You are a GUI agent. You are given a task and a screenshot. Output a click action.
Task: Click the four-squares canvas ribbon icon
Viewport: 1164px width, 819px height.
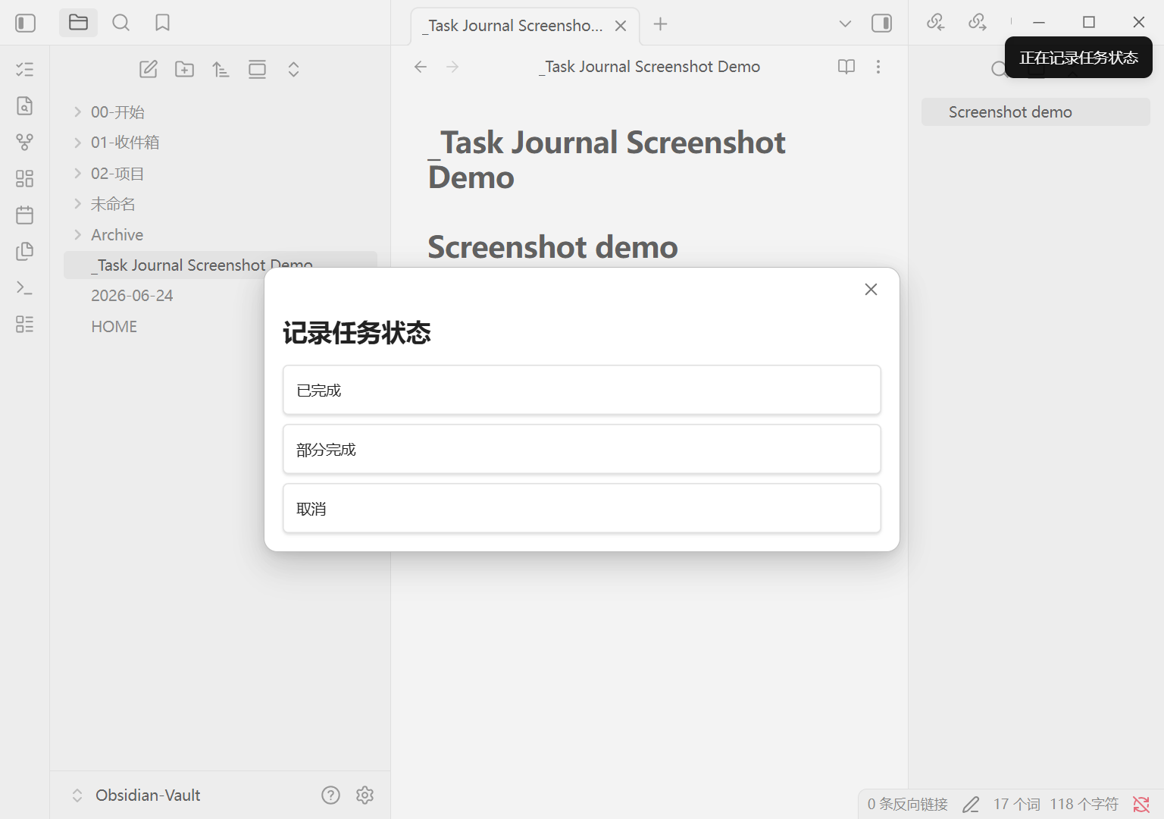(24, 178)
